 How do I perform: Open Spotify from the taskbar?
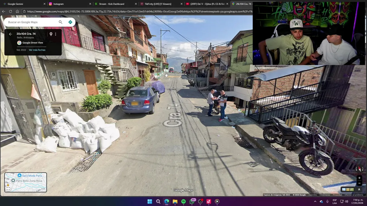pyautogui.click(x=183, y=201)
